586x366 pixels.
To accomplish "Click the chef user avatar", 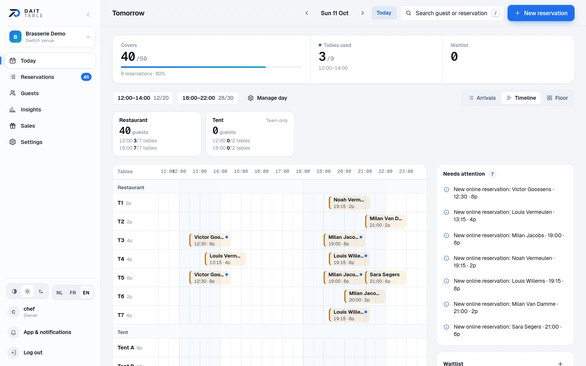I will pos(13,312).
